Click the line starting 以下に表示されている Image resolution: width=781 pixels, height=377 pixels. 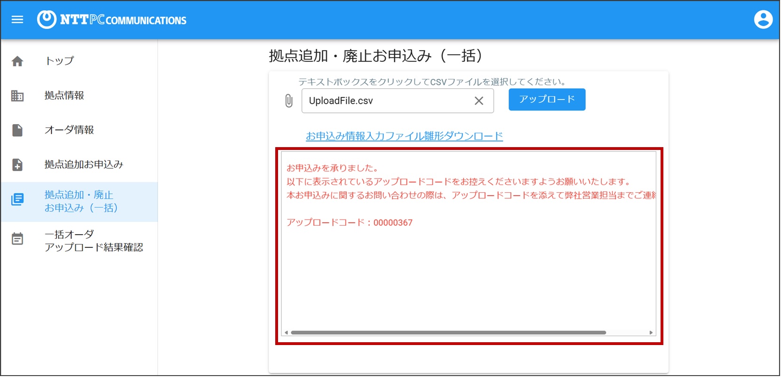pyautogui.click(x=459, y=182)
